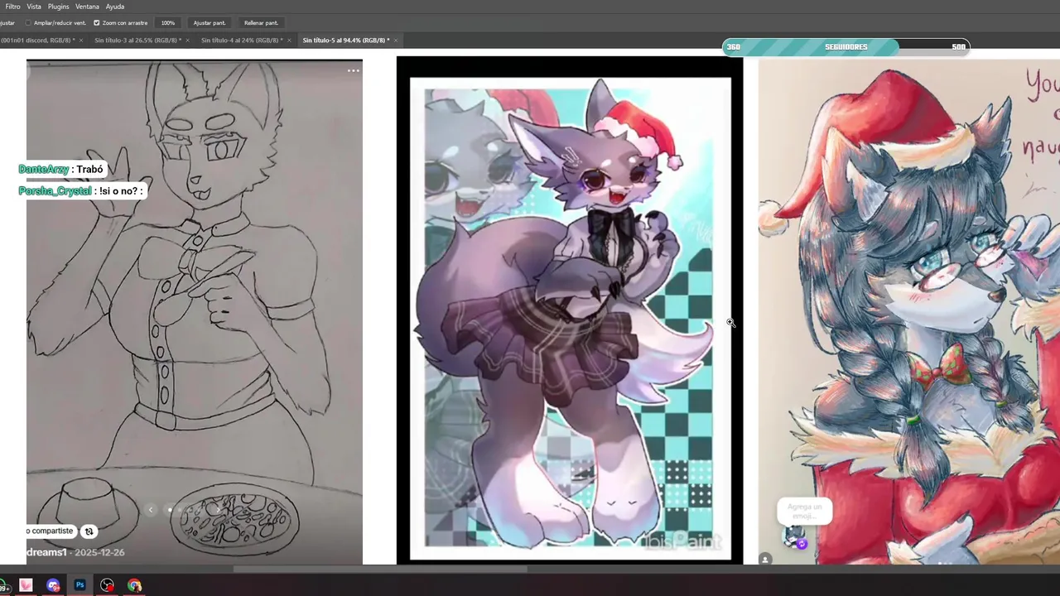The width and height of the screenshot is (1060, 596).
Task: Click the previous slide arrow on the sketch post
Action: 151,510
